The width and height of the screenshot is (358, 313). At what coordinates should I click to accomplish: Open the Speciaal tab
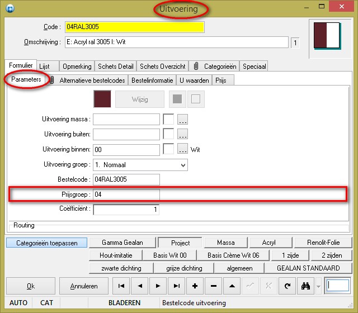point(254,67)
